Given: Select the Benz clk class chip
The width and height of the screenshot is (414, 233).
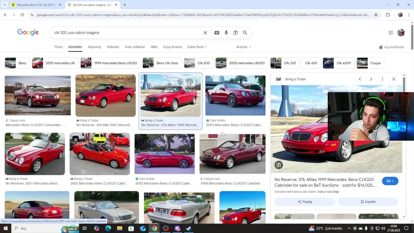Looking at the screenshot, I should [162, 63].
